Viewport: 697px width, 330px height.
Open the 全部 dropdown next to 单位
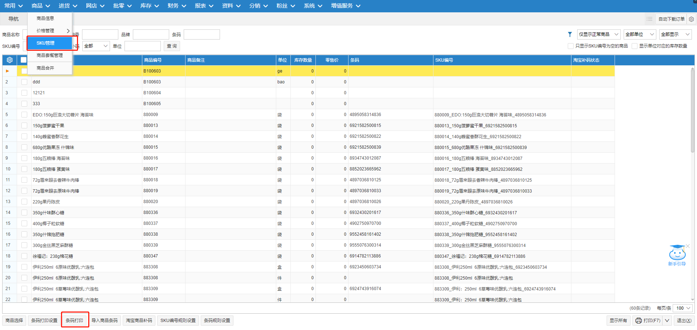[96, 46]
